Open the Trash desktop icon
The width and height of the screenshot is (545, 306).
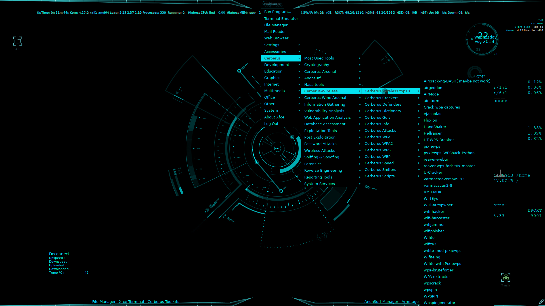[x=506, y=278]
